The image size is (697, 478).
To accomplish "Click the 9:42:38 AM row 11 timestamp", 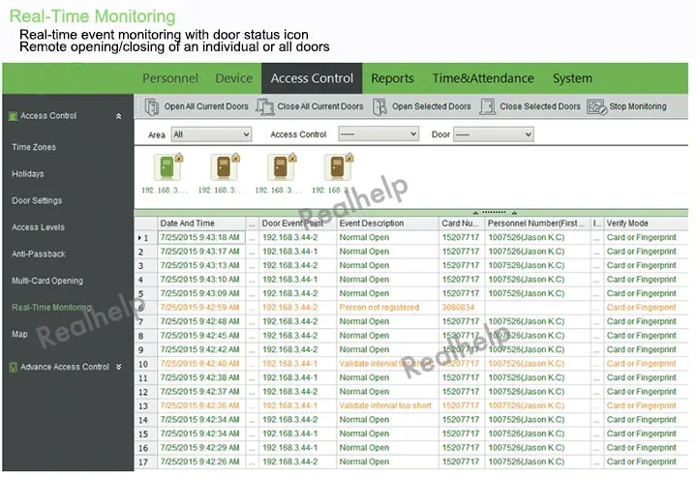I will [x=200, y=377].
